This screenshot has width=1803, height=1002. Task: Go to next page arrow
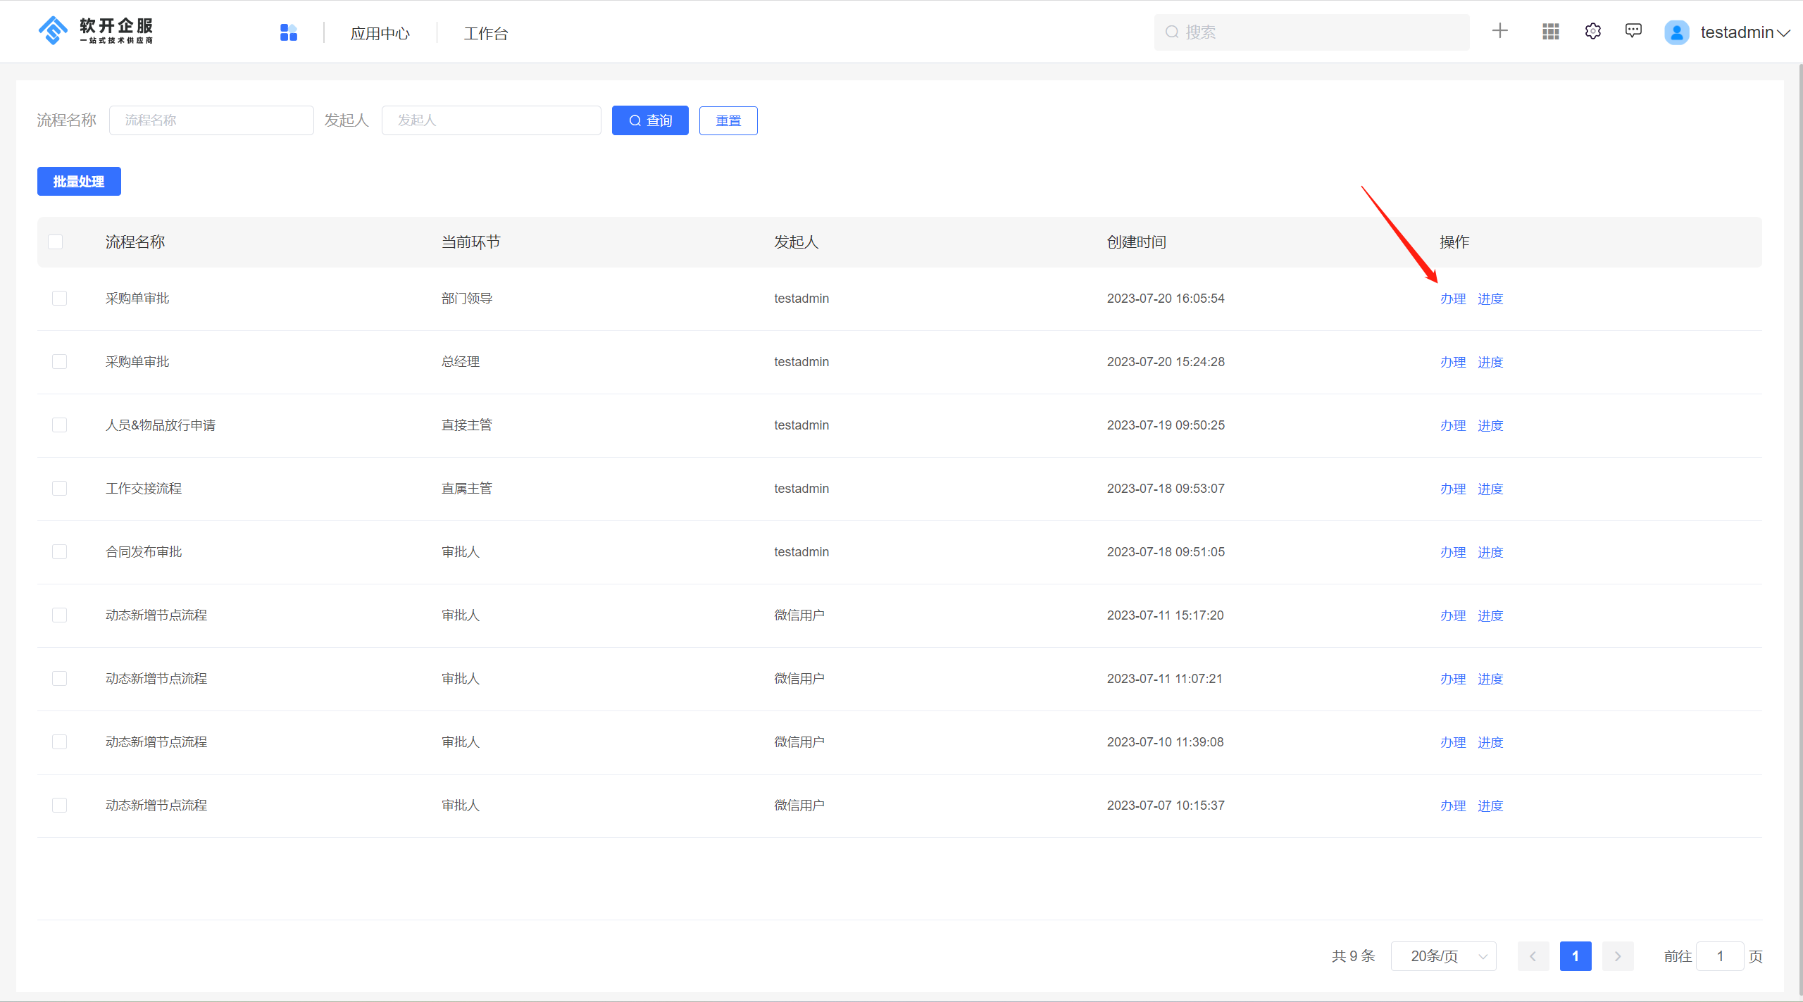(1618, 956)
